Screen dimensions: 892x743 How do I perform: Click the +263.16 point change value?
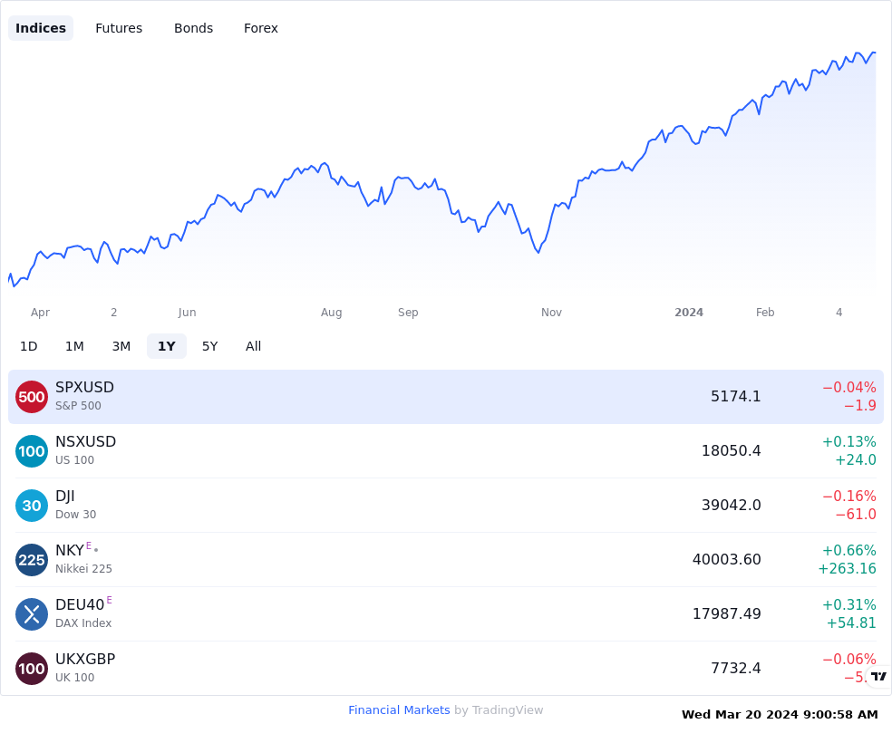(x=847, y=568)
